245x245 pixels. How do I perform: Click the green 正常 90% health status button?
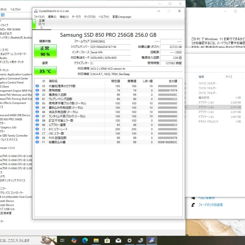[x=45, y=51]
